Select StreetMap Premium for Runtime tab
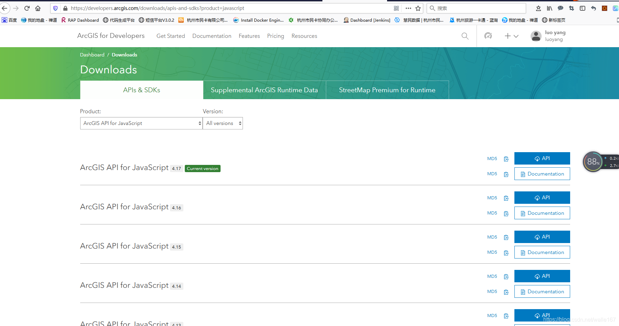 (x=387, y=90)
